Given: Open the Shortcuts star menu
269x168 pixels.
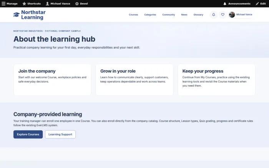Looking at the screenshot, I should tap(32, 3).
